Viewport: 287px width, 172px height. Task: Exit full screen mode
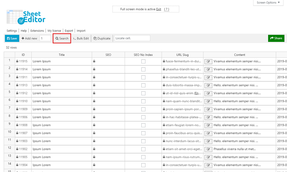pos(158,9)
